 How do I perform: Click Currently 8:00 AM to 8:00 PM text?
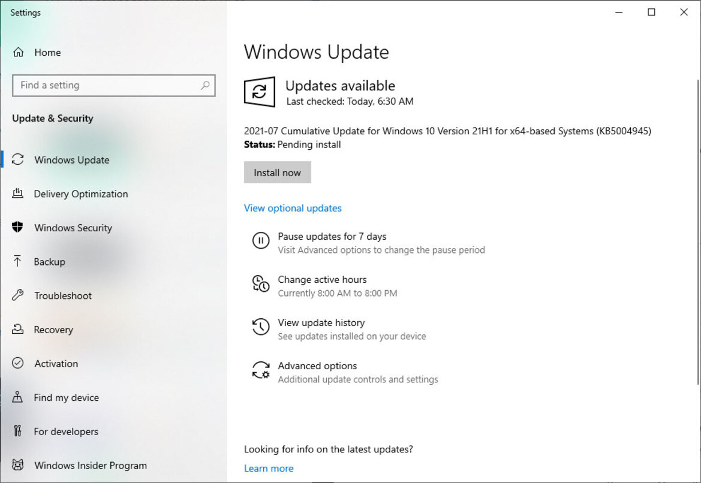338,293
